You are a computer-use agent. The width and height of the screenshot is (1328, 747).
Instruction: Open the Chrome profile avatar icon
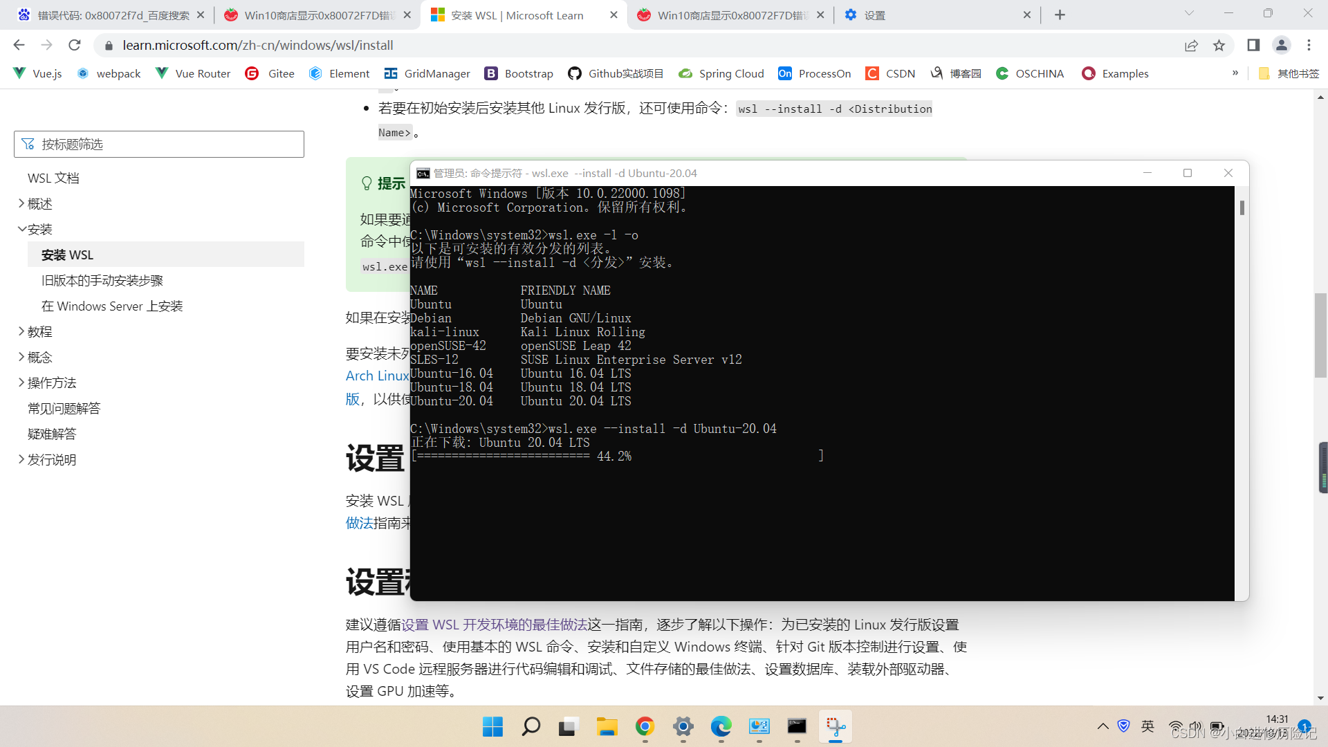coord(1281,45)
